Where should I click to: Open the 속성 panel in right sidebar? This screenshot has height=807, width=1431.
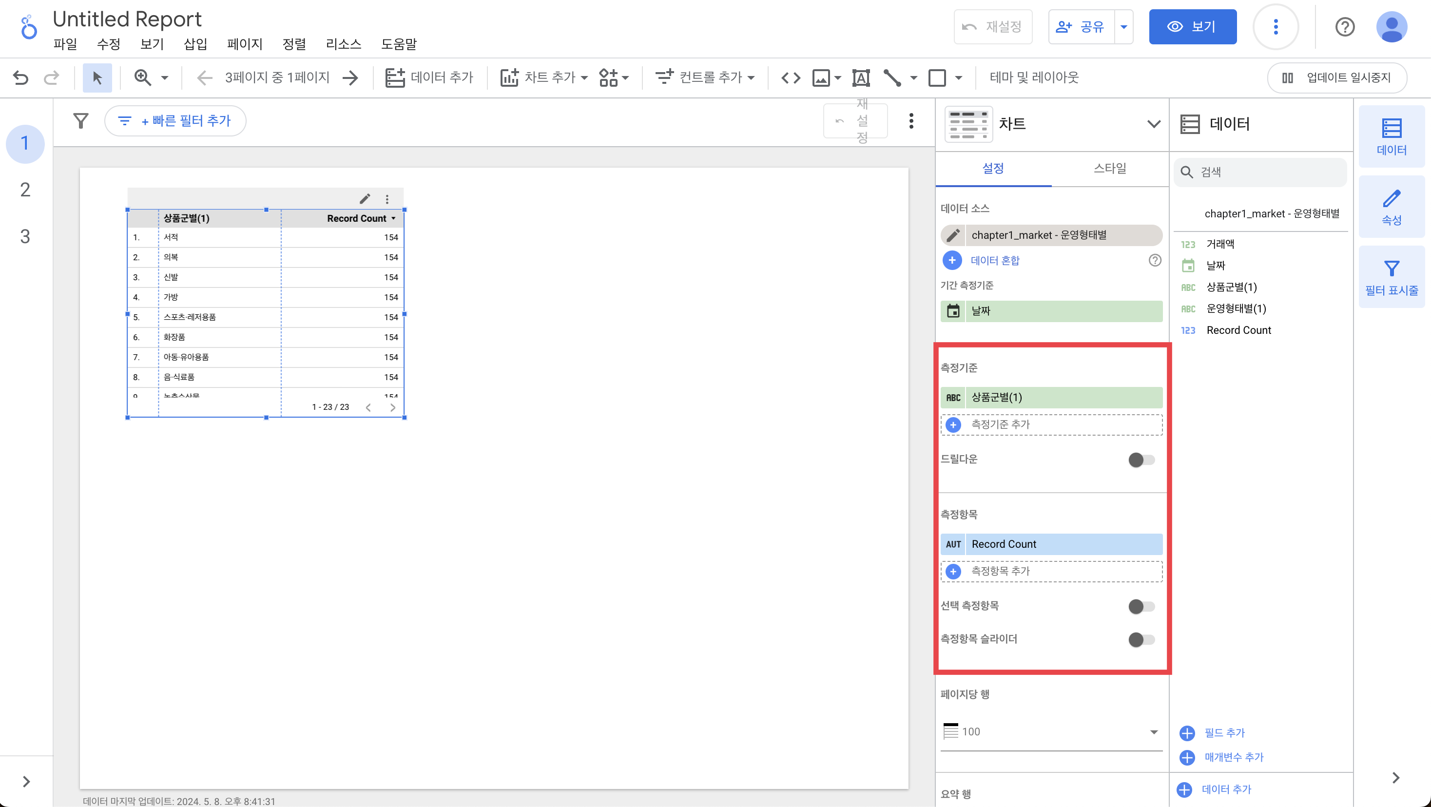coord(1391,207)
